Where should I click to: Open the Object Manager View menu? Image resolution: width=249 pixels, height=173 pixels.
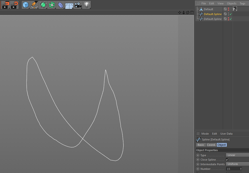(x=221, y=4)
